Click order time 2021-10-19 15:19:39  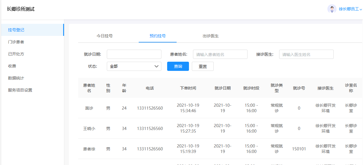pos(188,149)
